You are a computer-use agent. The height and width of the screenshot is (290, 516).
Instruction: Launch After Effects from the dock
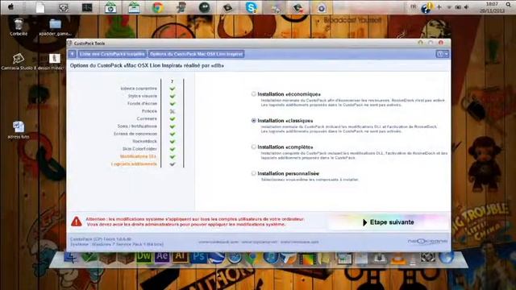click(162, 256)
